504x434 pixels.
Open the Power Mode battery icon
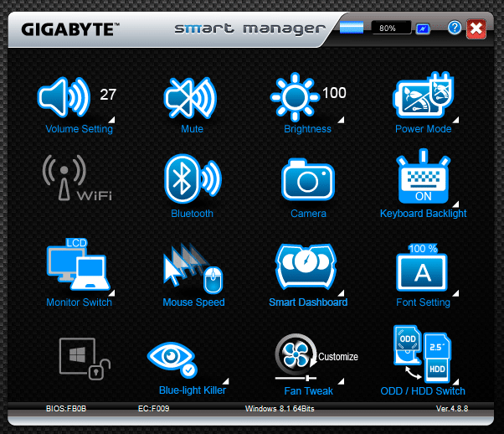[x=424, y=96]
